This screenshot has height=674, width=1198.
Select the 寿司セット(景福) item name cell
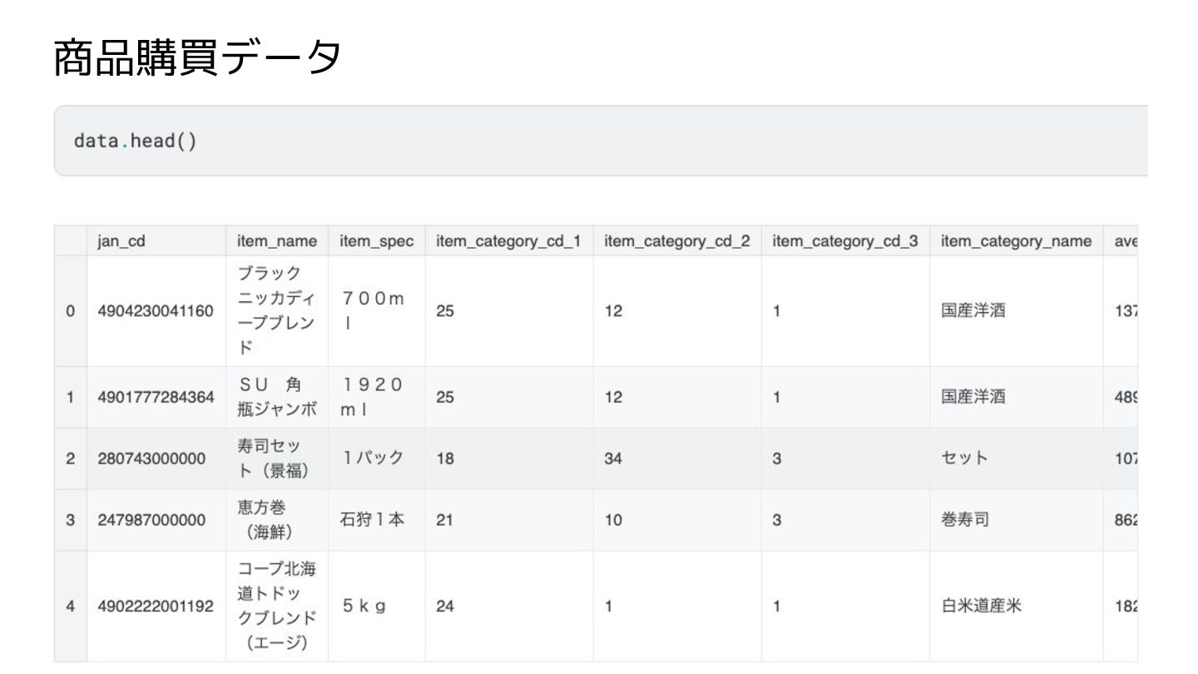[276, 458]
